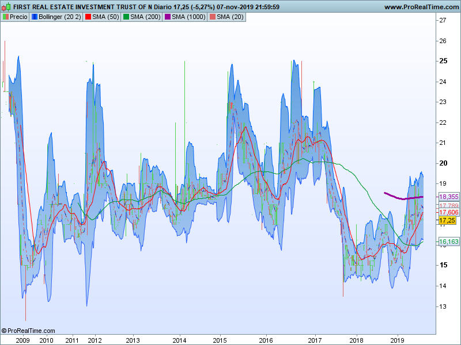Select the SMA (50) legend button

point(102,17)
